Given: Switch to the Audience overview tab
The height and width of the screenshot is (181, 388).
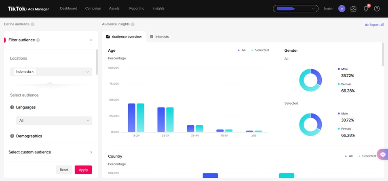Looking at the screenshot, I should tap(124, 37).
